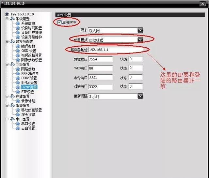Viewport: 209px width, 178px height.
Task: Click the WEB端口 field showing 80
Action: pos(100,68)
